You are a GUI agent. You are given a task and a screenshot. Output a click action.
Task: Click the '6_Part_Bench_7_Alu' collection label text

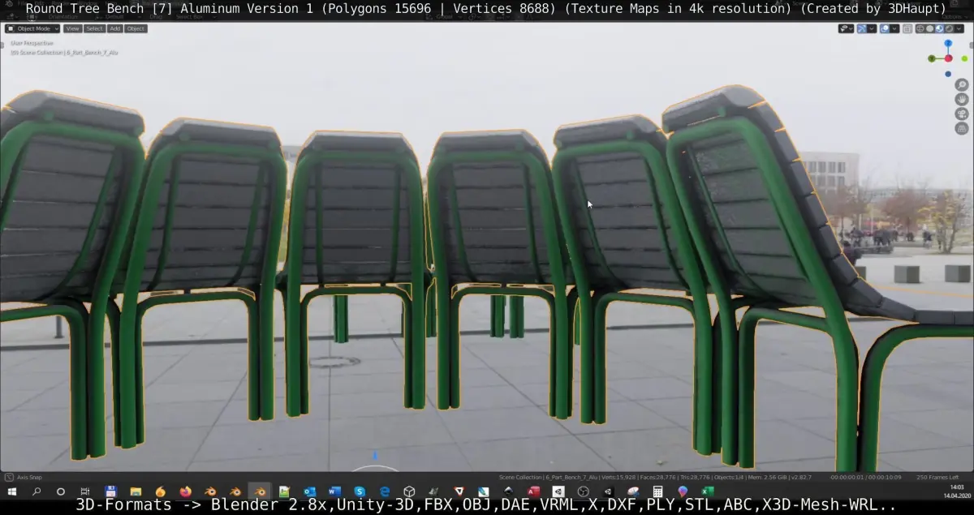tap(92, 52)
